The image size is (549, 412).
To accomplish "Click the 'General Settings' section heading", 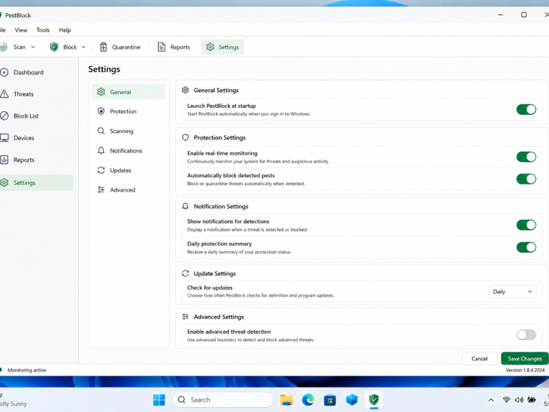I will tap(216, 91).
